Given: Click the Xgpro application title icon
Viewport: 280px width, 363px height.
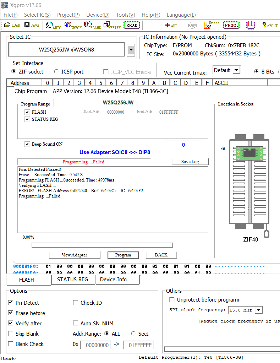Looking at the screenshot, I should tap(5, 5).
